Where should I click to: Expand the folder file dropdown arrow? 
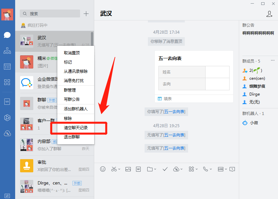coord(155,169)
